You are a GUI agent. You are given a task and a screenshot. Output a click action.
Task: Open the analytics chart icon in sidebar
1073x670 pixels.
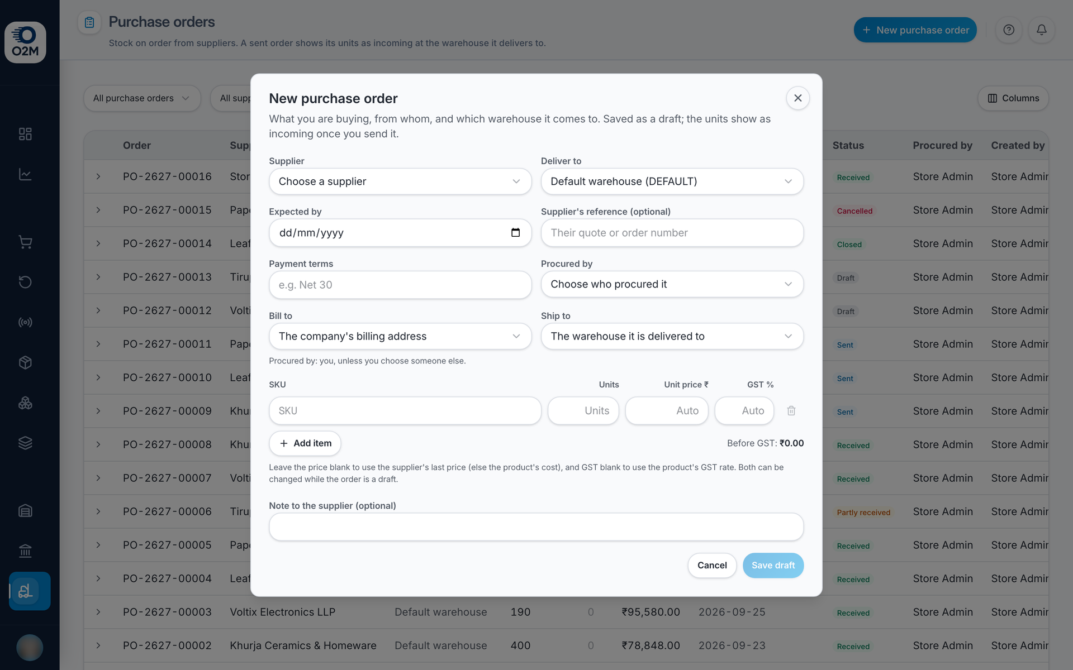point(25,174)
